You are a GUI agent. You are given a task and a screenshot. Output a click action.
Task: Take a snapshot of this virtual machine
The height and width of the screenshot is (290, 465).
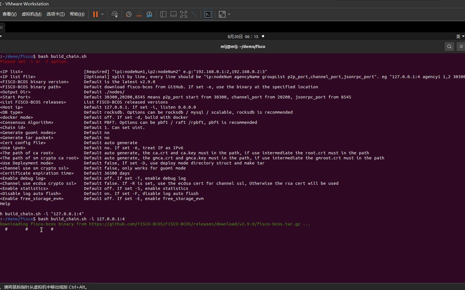point(129,14)
